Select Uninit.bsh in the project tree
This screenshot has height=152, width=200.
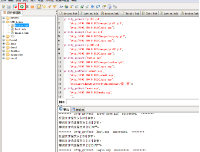(x=22, y=33)
